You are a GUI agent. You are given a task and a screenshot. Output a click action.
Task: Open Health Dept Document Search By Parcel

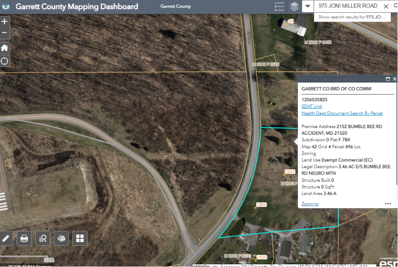(x=342, y=113)
